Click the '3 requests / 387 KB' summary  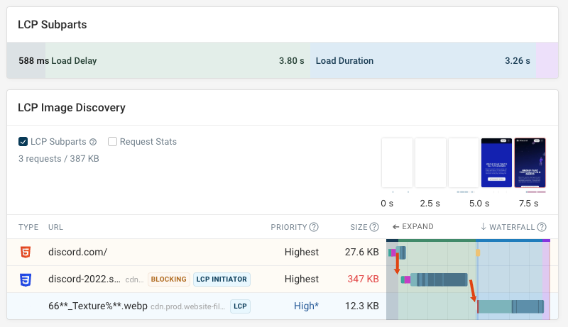tap(59, 159)
